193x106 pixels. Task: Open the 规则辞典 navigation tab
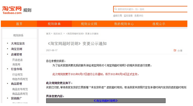click(54, 24)
